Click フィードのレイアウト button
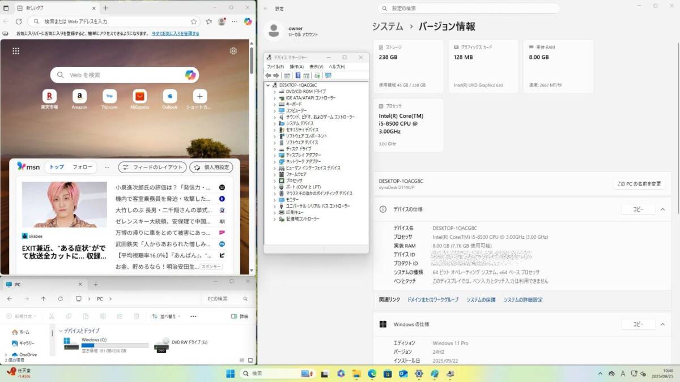The height and width of the screenshot is (382, 680). point(152,168)
